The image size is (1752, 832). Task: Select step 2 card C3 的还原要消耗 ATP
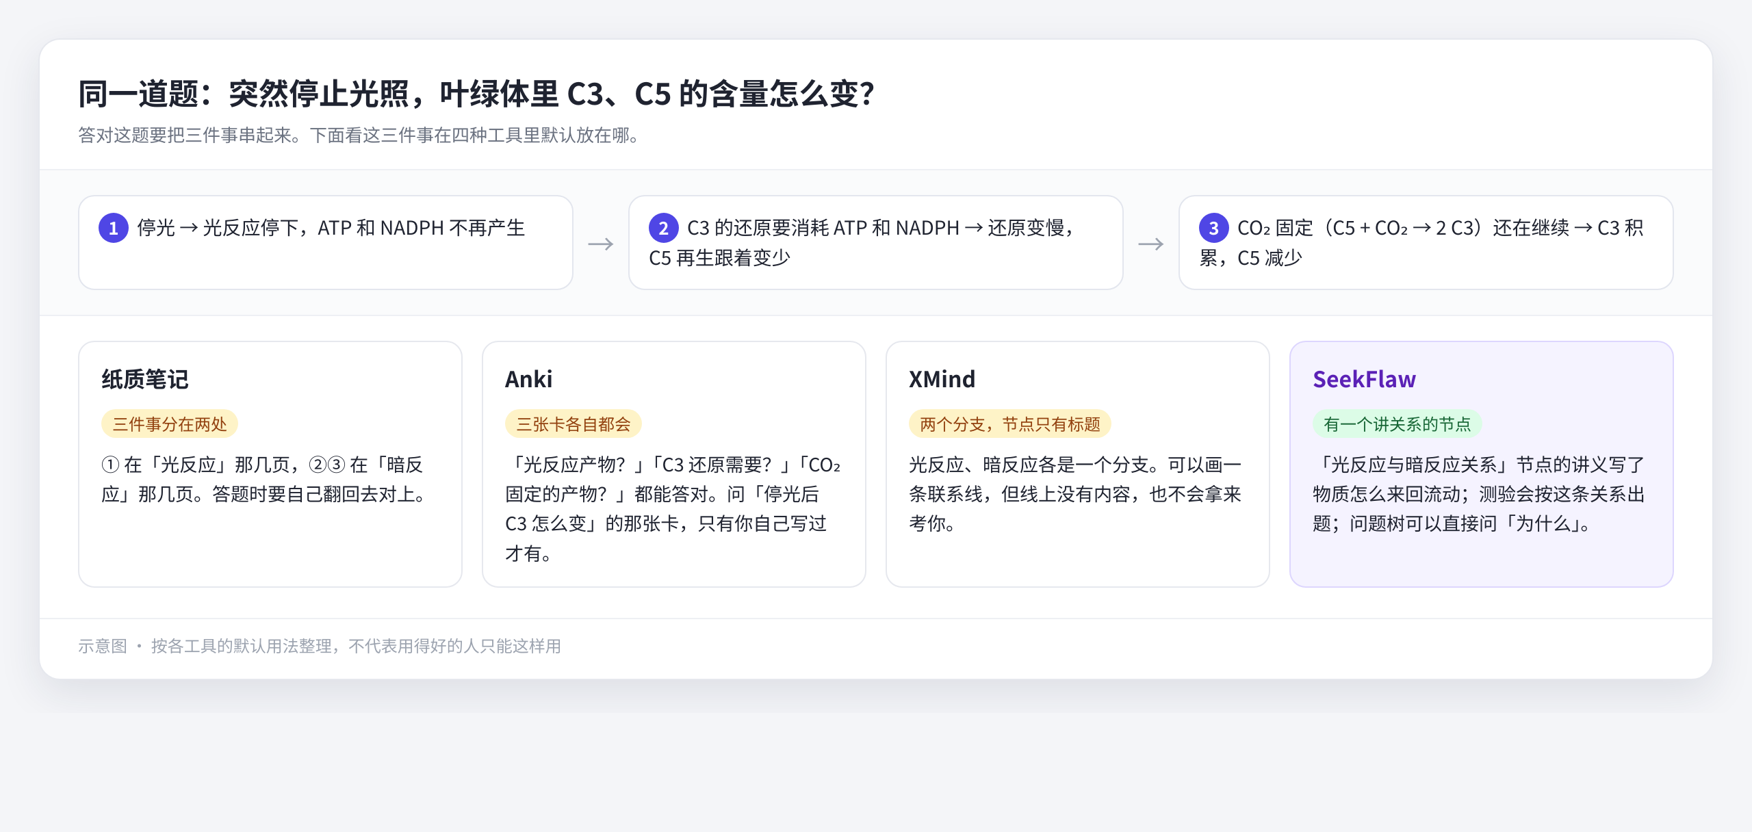tap(875, 242)
